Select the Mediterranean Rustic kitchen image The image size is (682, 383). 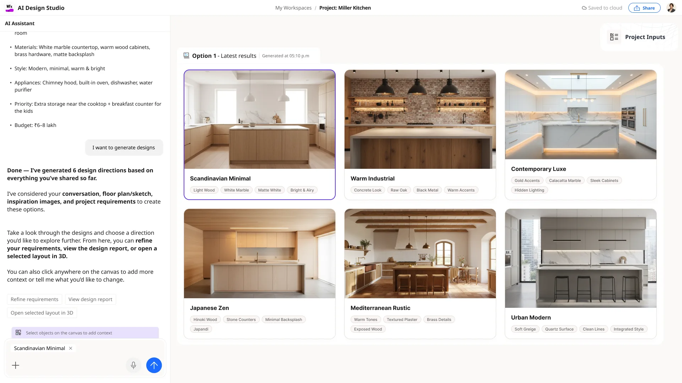(420, 254)
